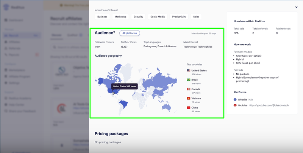Click the 'data for the past 30 days' note
This screenshot has height=153, width=303.
click(x=204, y=34)
